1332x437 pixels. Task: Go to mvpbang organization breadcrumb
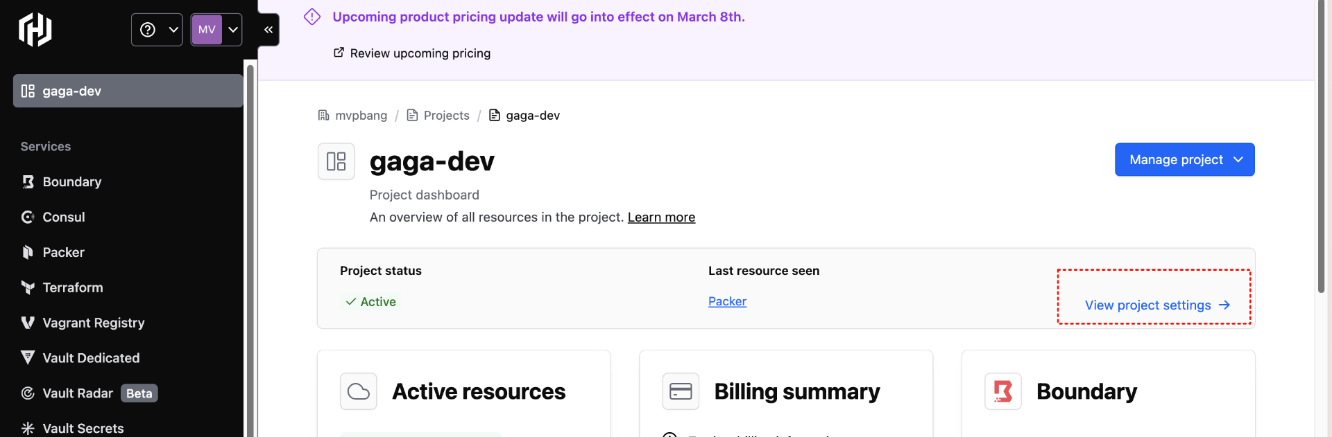pos(361,116)
